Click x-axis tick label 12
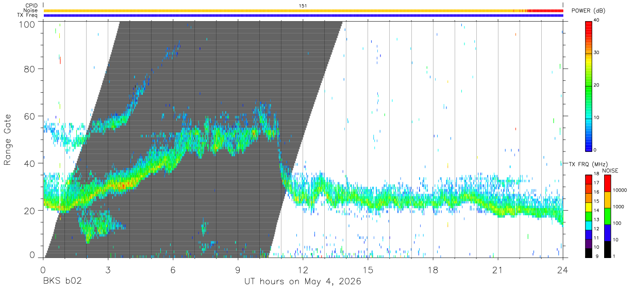The height and width of the screenshot is (292, 633). click(303, 270)
